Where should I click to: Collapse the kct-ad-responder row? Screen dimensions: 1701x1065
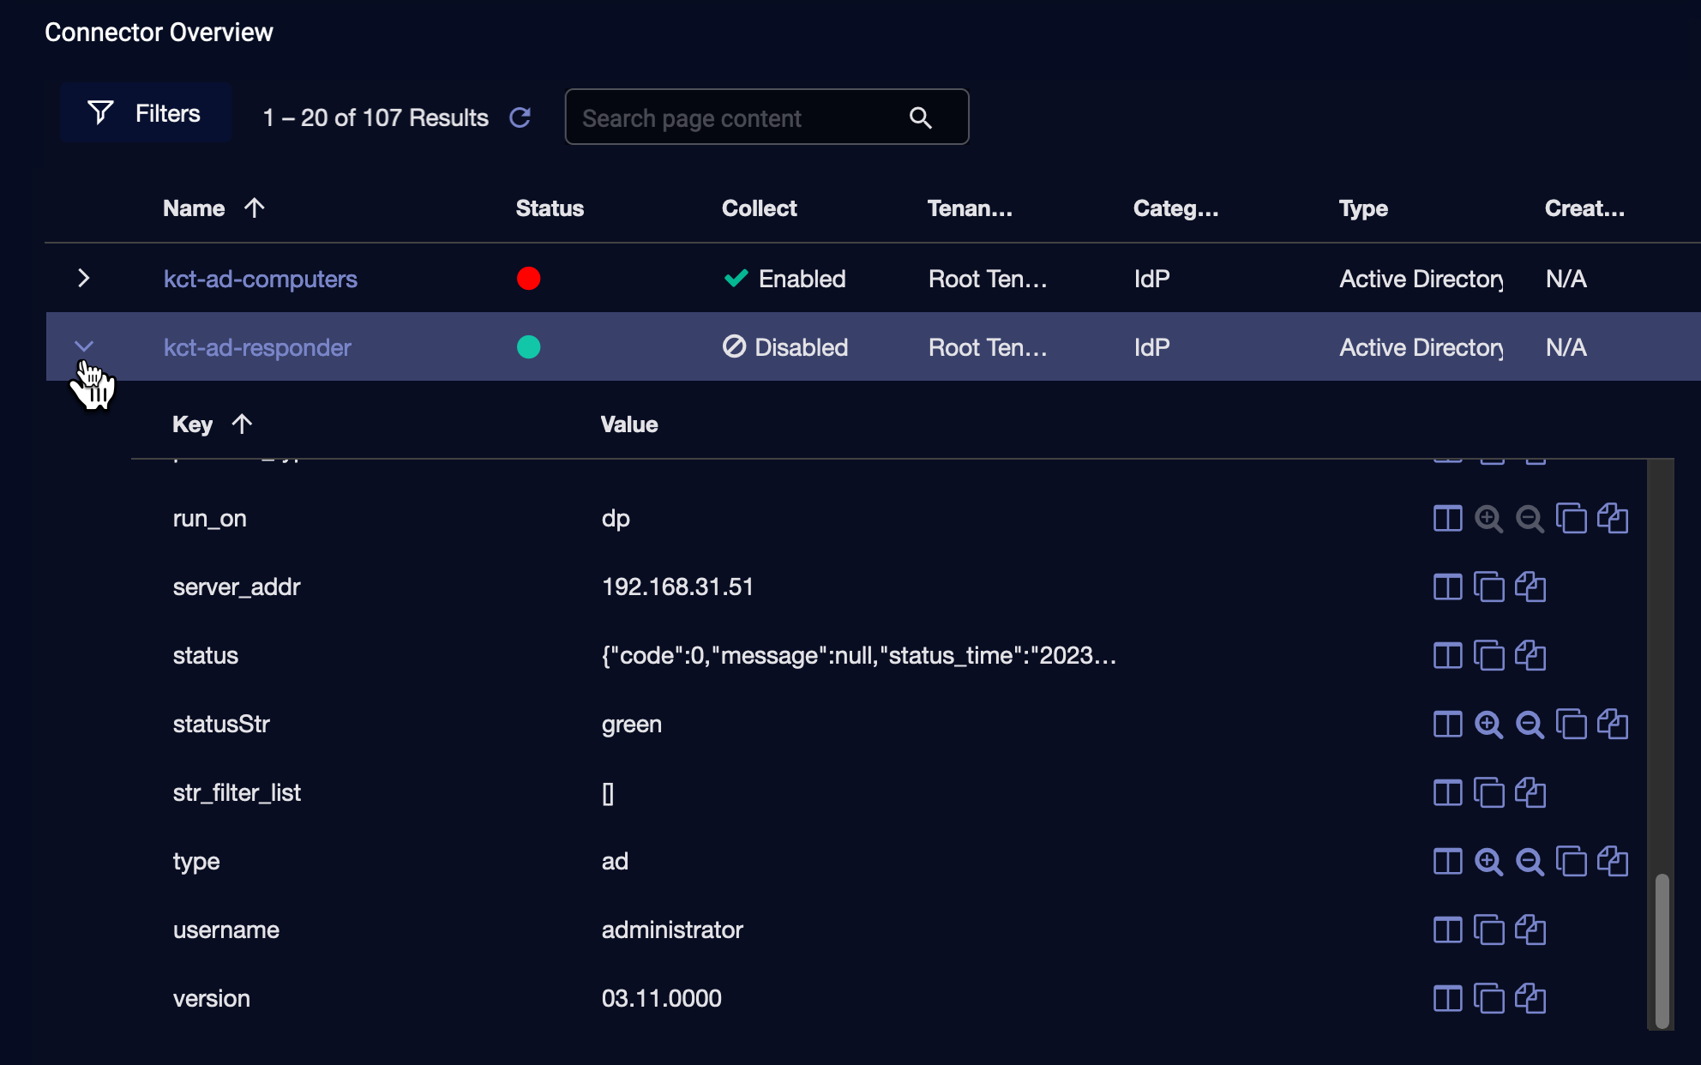click(x=83, y=346)
